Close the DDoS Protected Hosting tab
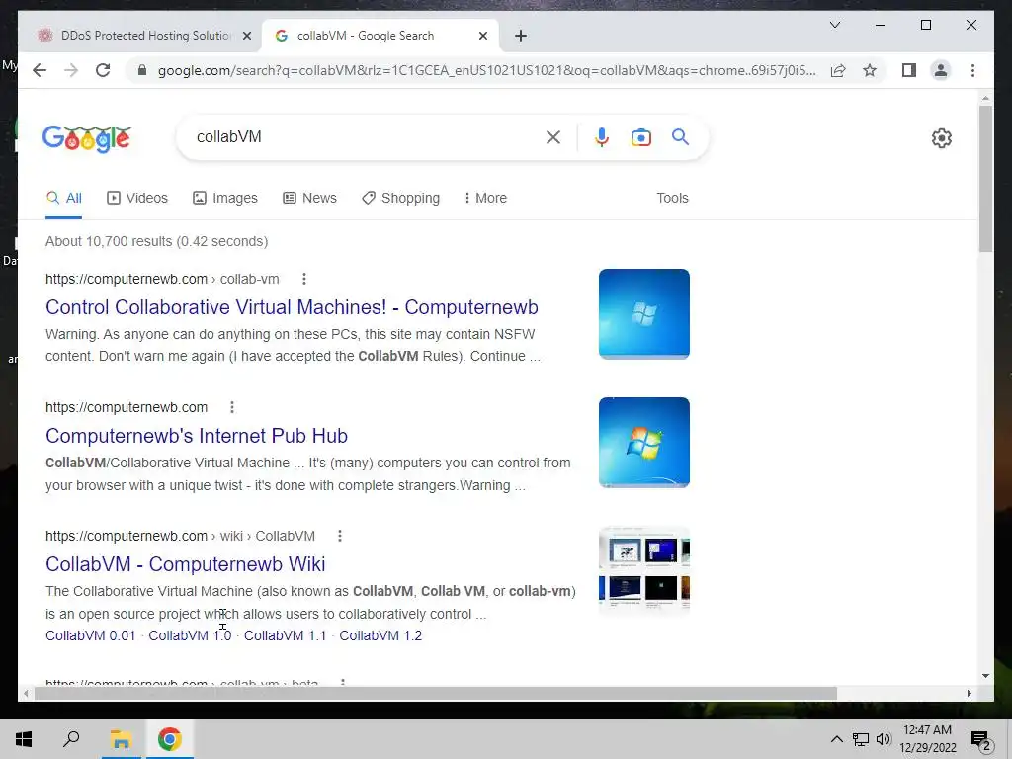1012x759 pixels. pos(246,36)
